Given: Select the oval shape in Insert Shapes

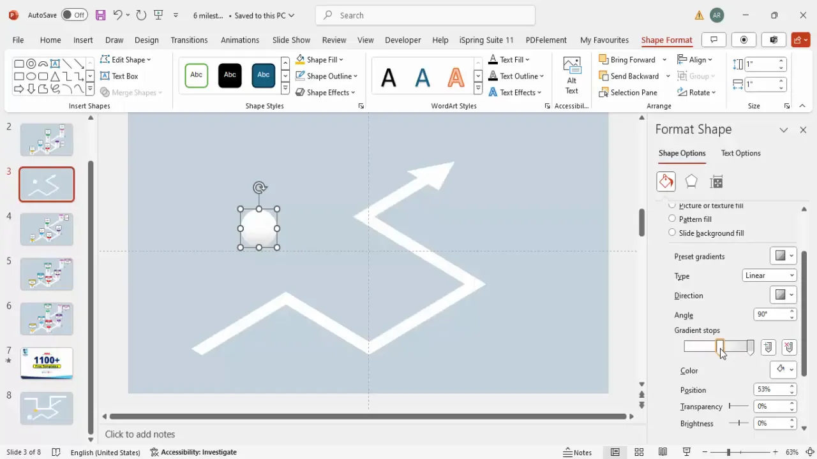Looking at the screenshot, I should [31, 76].
